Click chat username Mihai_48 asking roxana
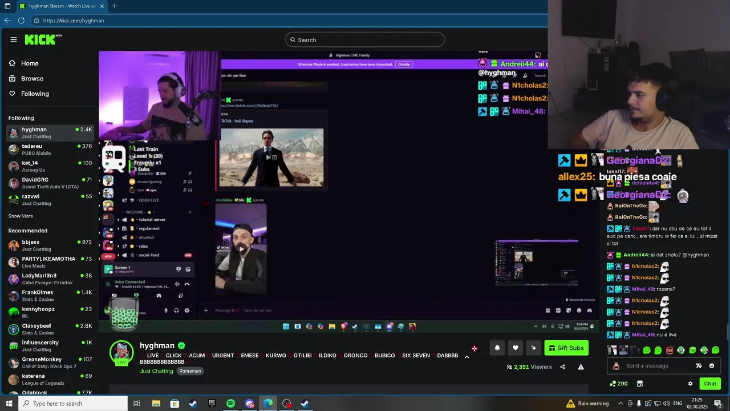 tap(643, 289)
